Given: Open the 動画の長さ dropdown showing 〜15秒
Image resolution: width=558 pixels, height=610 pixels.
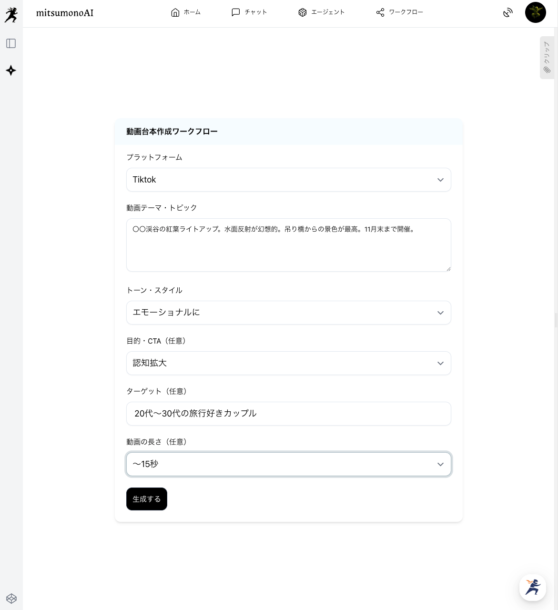Looking at the screenshot, I should 288,464.
